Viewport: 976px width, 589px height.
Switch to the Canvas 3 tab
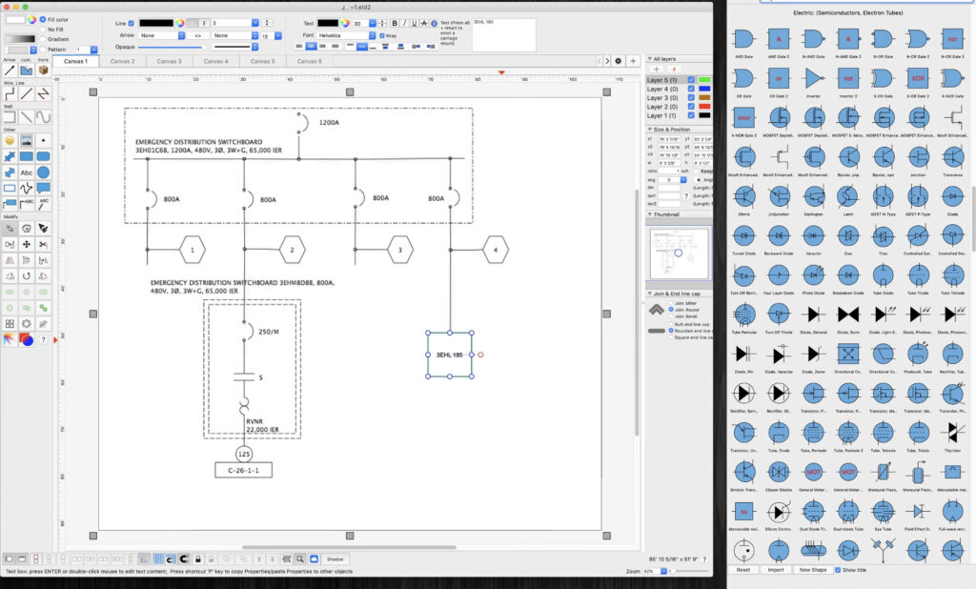tap(169, 61)
